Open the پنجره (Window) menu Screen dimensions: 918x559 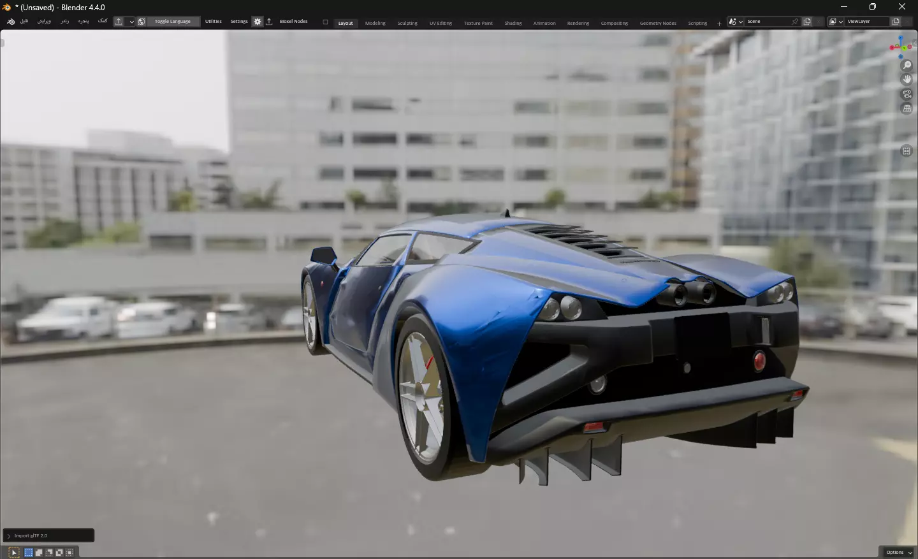click(84, 22)
